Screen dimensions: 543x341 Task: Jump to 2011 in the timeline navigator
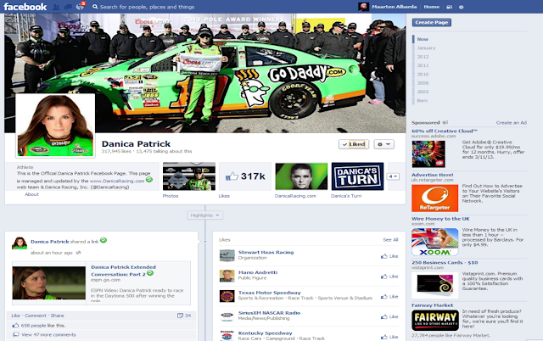point(423,65)
